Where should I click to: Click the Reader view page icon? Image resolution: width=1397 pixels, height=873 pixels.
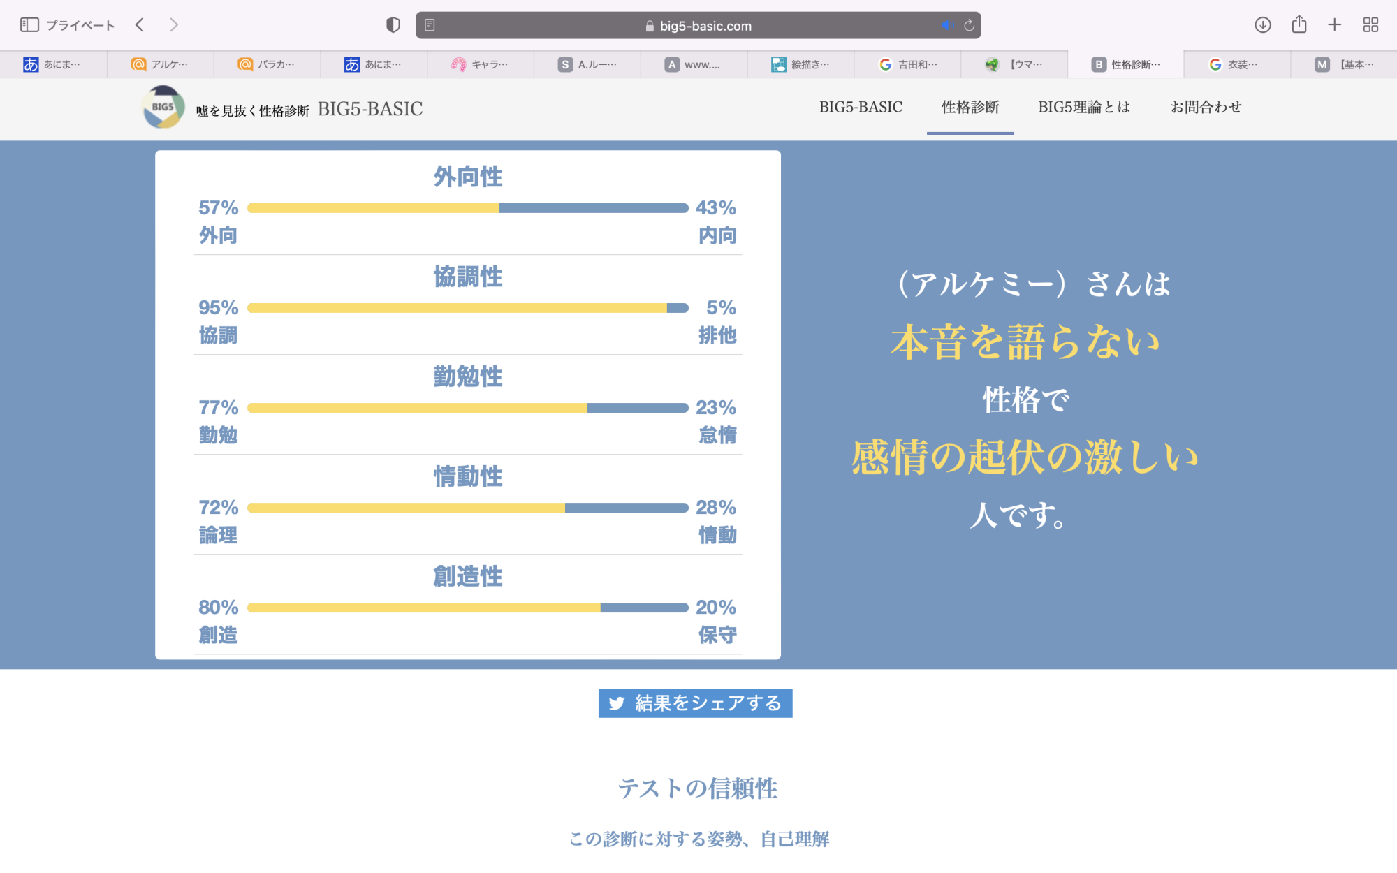tap(430, 25)
